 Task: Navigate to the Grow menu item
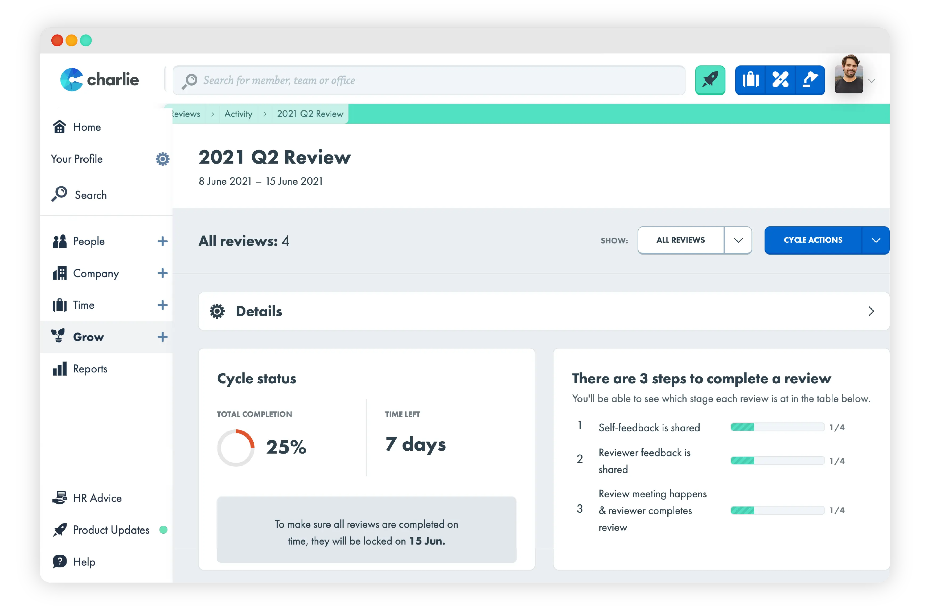tap(88, 337)
